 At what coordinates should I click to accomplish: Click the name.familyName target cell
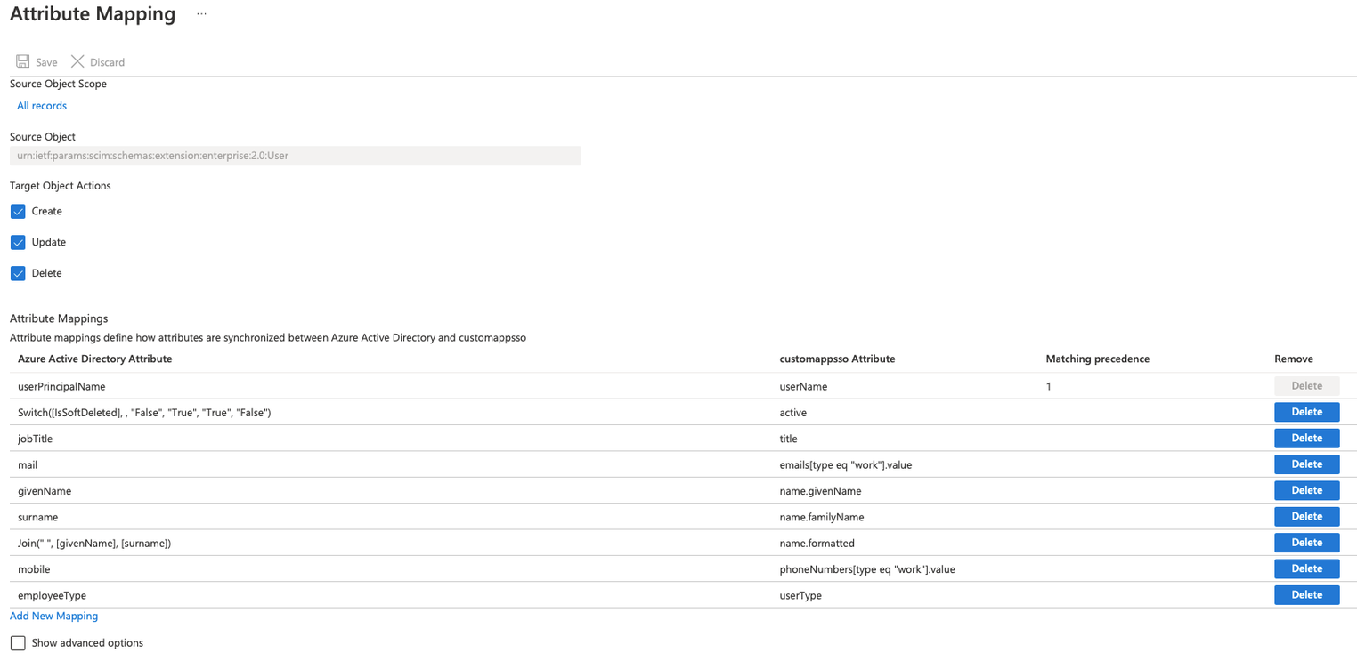click(x=821, y=517)
